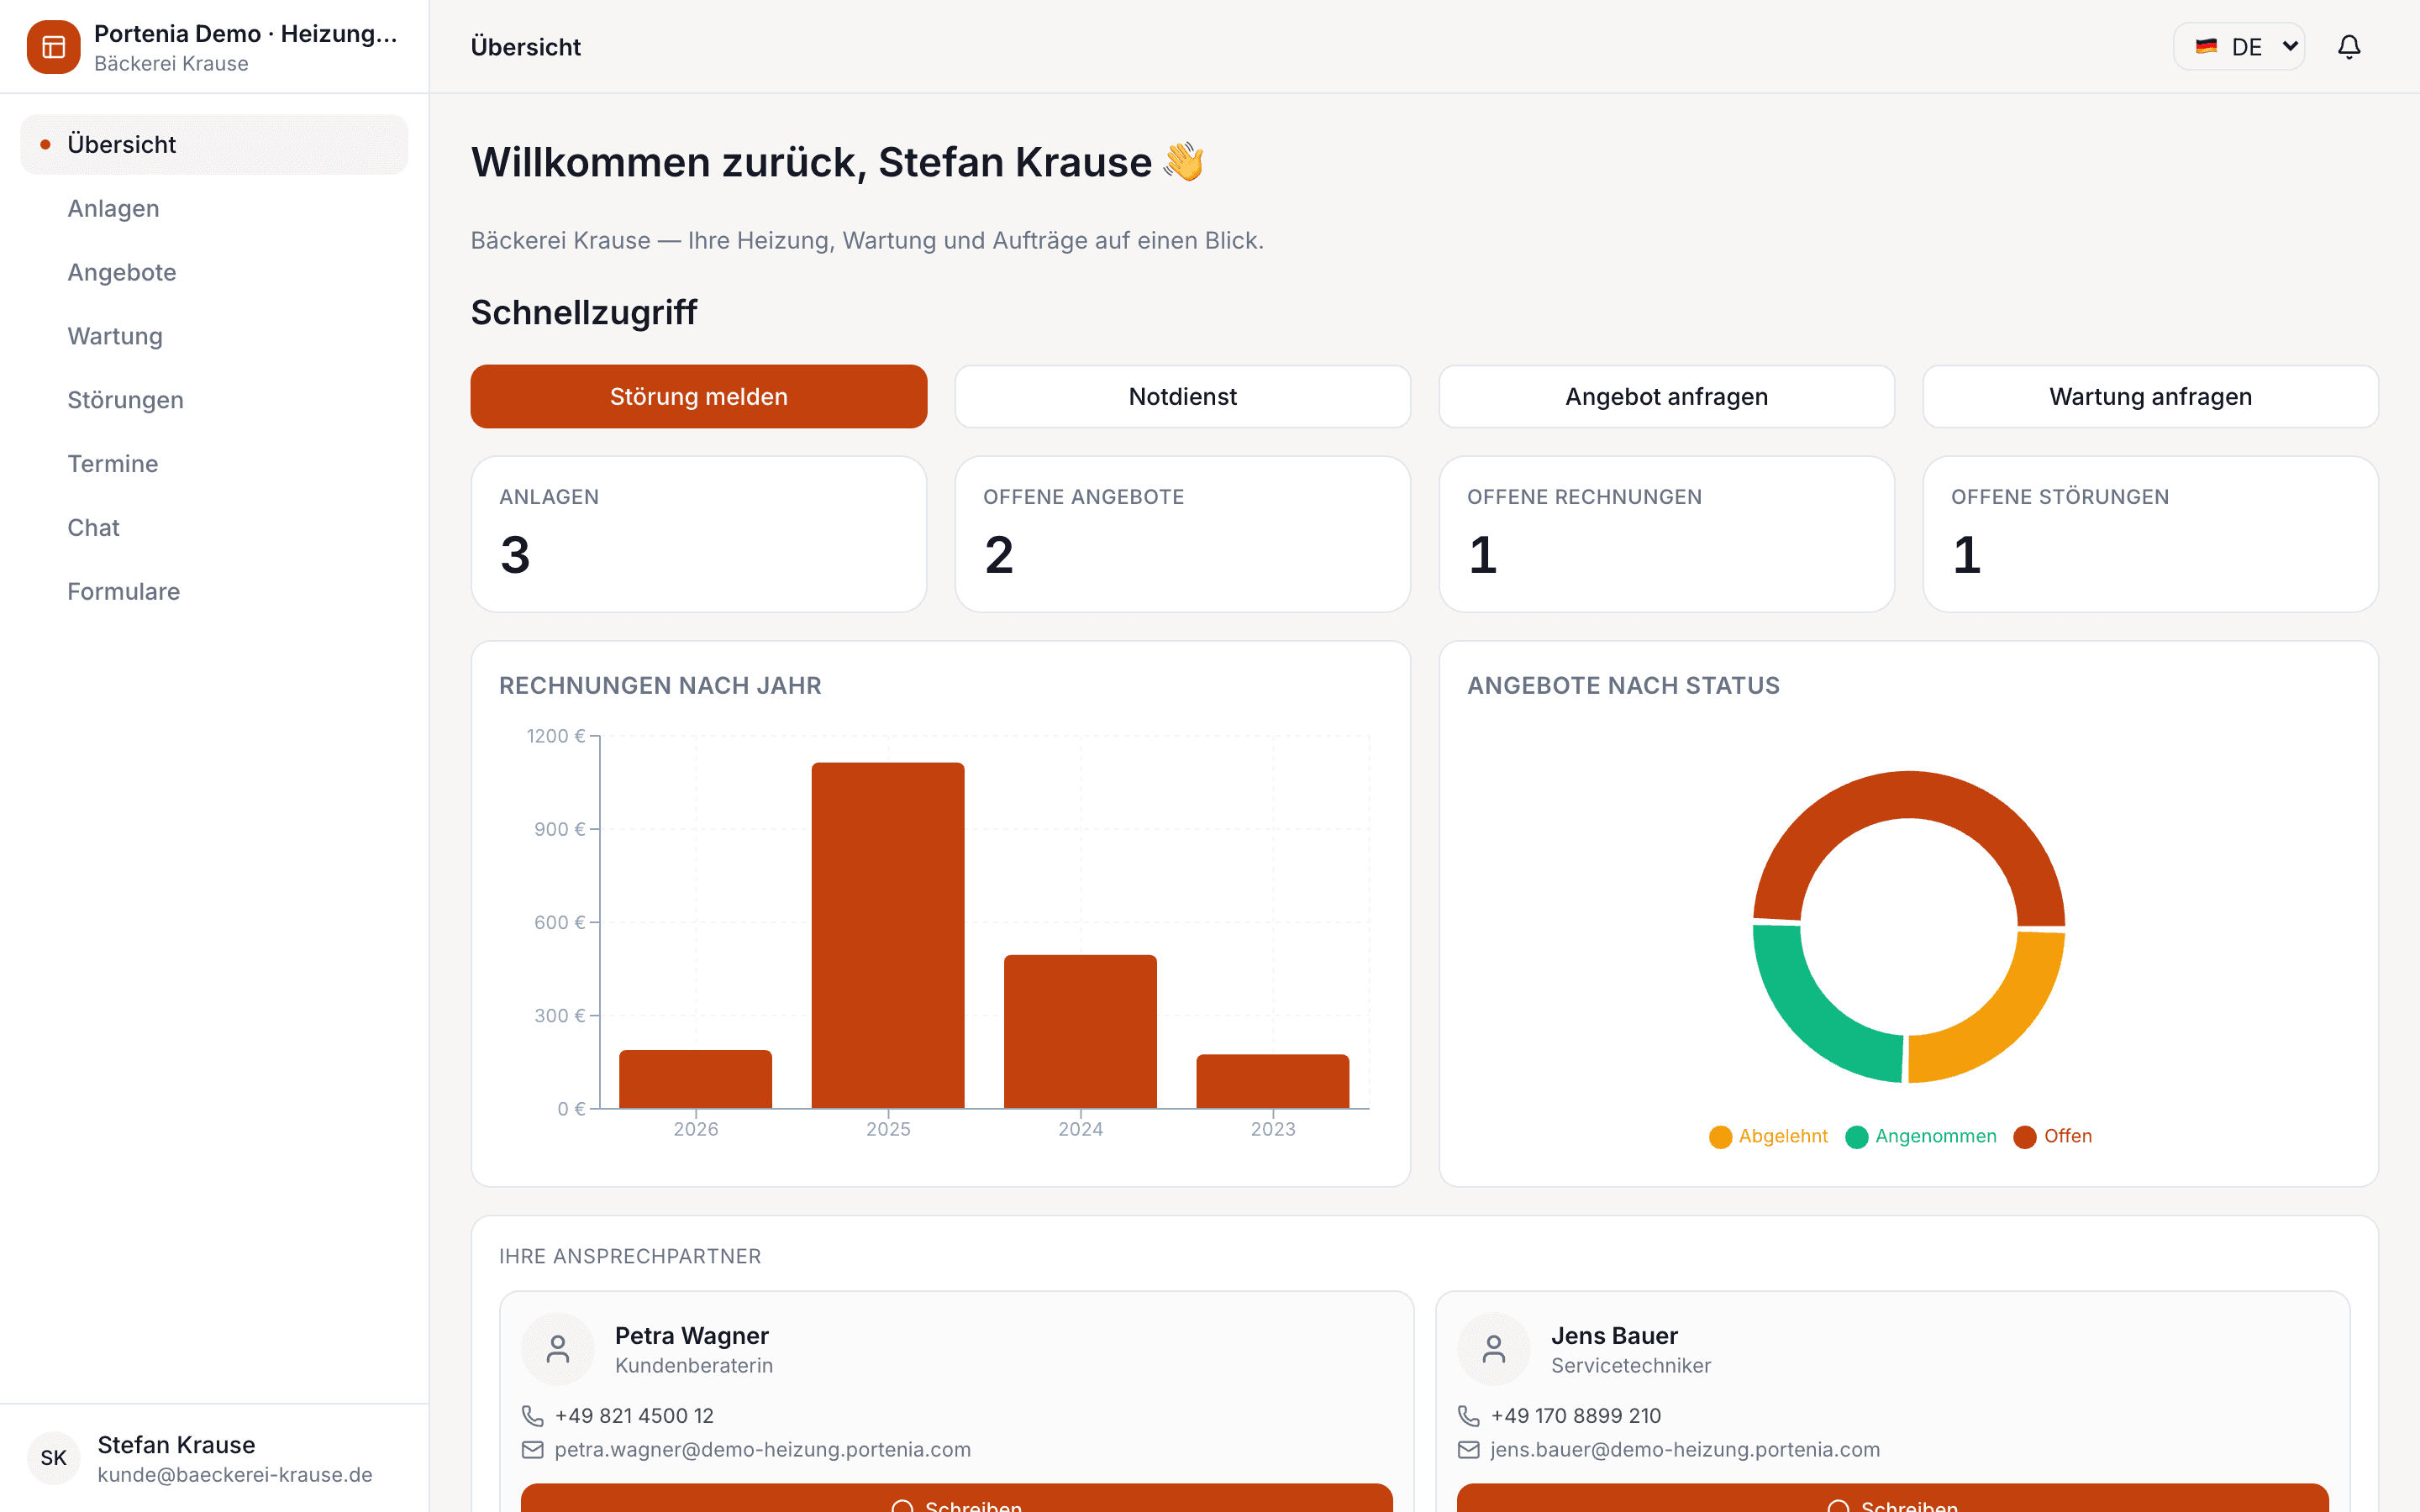Click the Petra Wagner name

point(692,1336)
